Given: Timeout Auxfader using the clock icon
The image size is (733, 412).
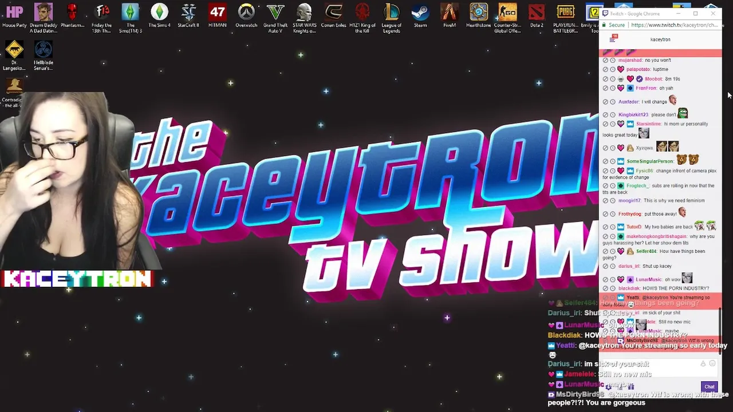Looking at the screenshot, I should [x=613, y=102].
